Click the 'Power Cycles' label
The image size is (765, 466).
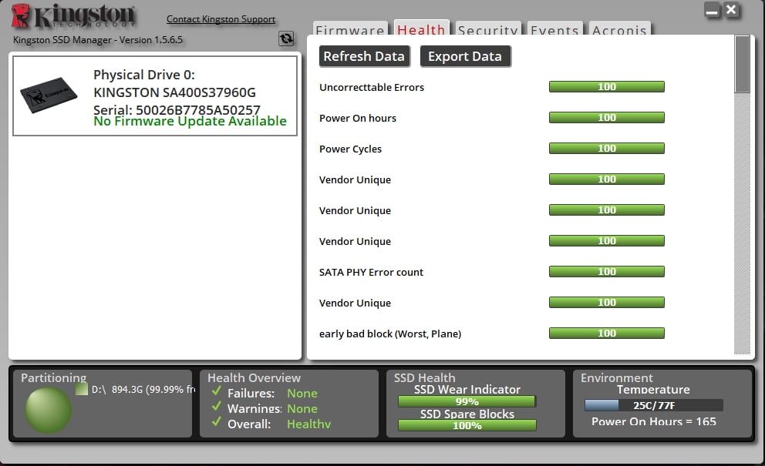pyautogui.click(x=350, y=149)
